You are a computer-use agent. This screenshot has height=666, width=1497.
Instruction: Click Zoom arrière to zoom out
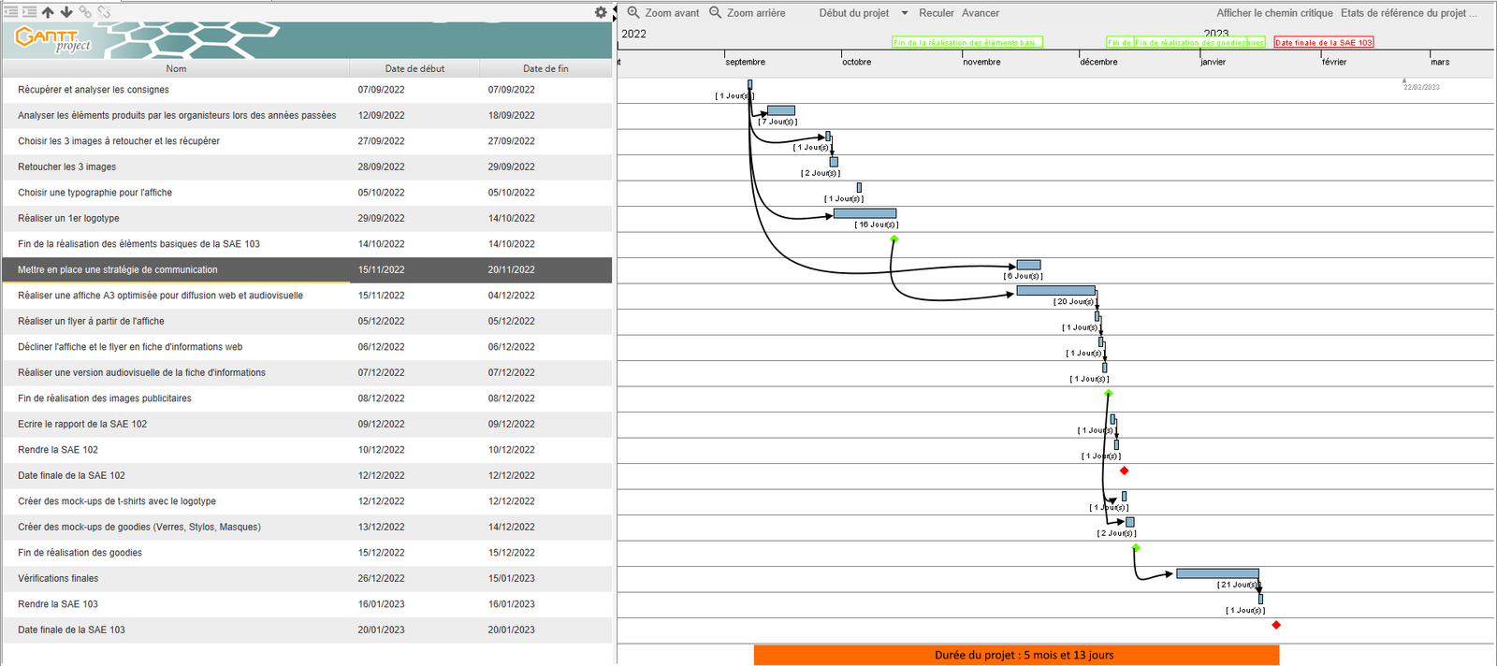click(747, 13)
